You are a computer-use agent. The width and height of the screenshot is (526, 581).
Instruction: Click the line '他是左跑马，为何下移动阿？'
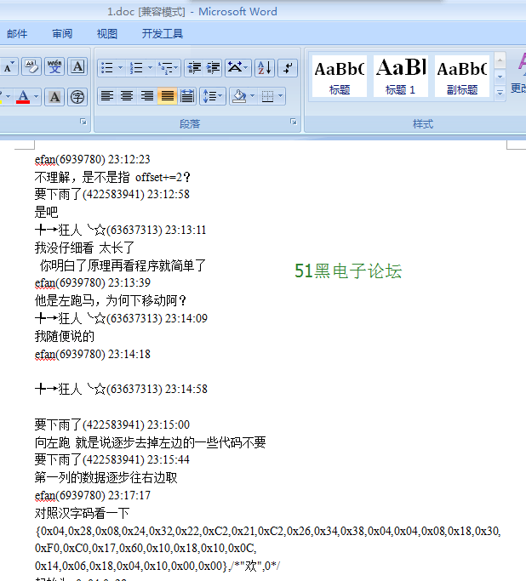(x=111, y=301)
